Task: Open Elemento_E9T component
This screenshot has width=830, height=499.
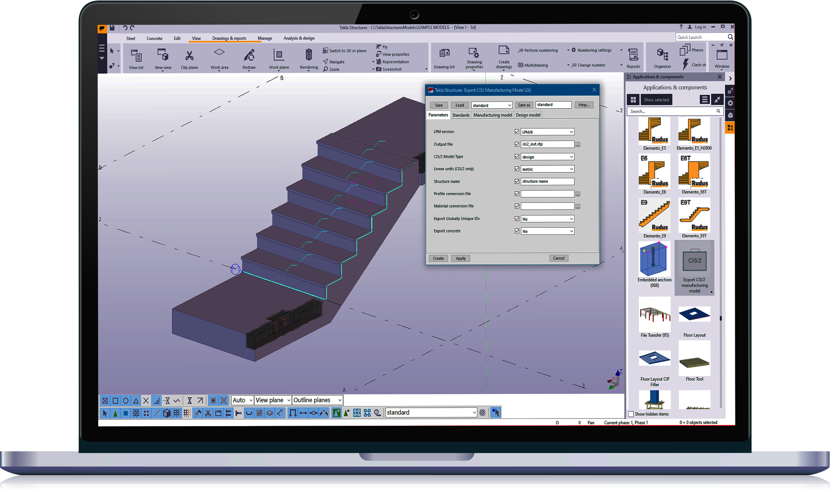Action: pos(694,218)
